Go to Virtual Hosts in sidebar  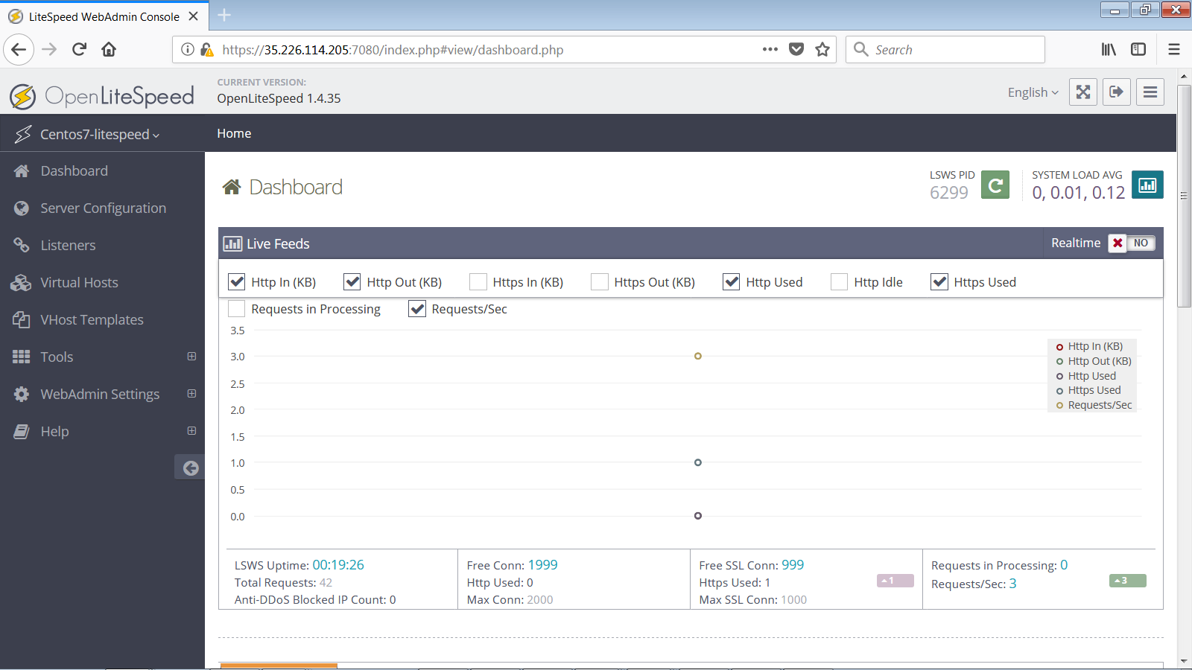coord(79,283)
